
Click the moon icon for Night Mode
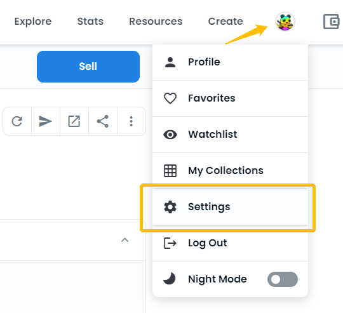pyautogui.click(x=170, y=279)
